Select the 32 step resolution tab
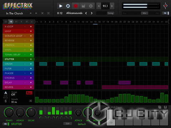 point(6,22)
